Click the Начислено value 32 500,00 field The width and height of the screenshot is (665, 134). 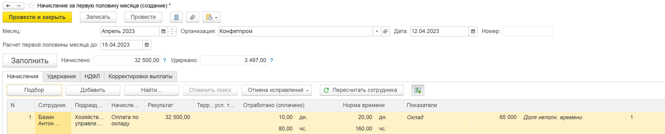127,60
